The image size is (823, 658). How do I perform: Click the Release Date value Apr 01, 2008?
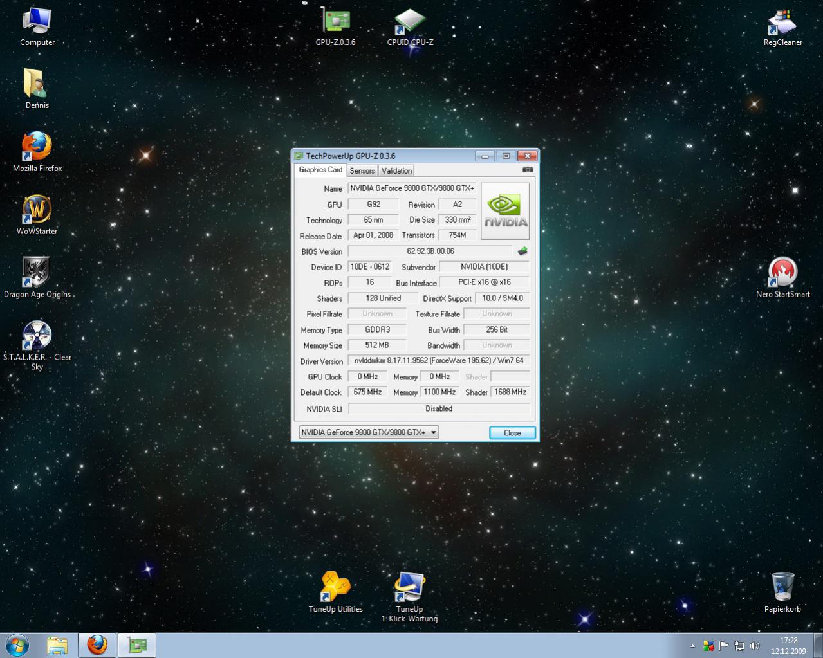tap(373, 235)
